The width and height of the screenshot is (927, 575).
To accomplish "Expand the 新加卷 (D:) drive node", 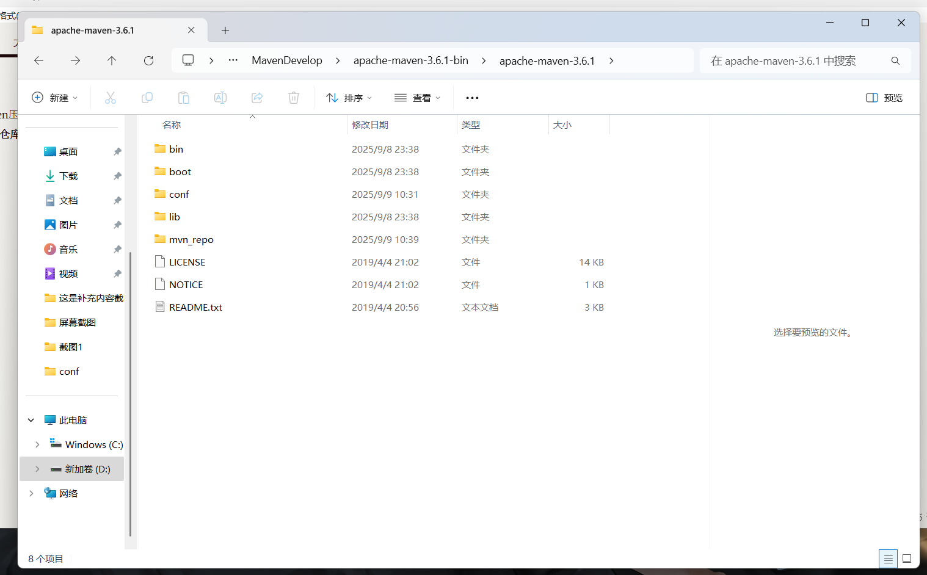I will (x=37, y=469).
